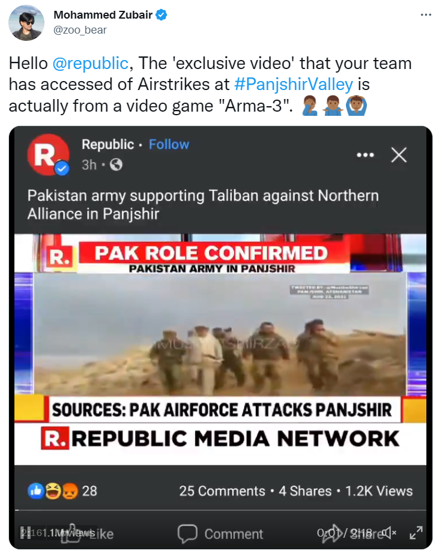442x554 pixels.
Task: Click the blue verified badge beside Mohammed Zubair
Action: [161, 15]
